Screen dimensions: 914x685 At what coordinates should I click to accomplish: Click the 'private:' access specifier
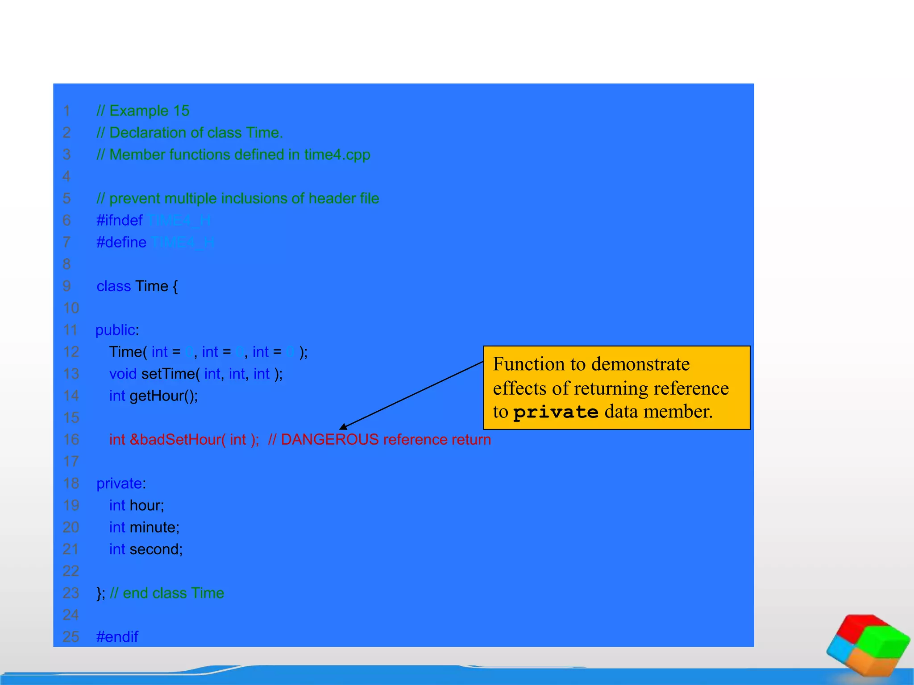click(121, 483)
